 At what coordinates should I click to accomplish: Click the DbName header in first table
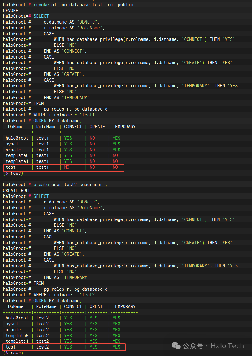click(x=16, y=127)
